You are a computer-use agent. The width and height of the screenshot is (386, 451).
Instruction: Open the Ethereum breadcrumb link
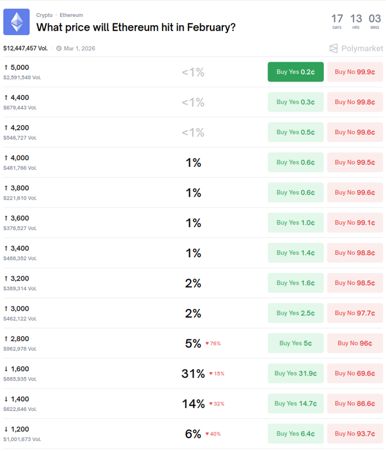click(71, 15)
